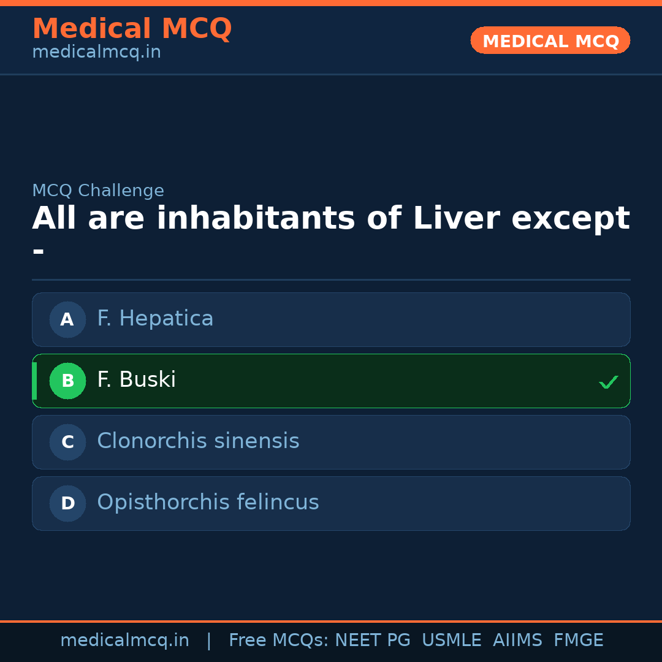Select the F. Hepatica answer text

(155, 319)
